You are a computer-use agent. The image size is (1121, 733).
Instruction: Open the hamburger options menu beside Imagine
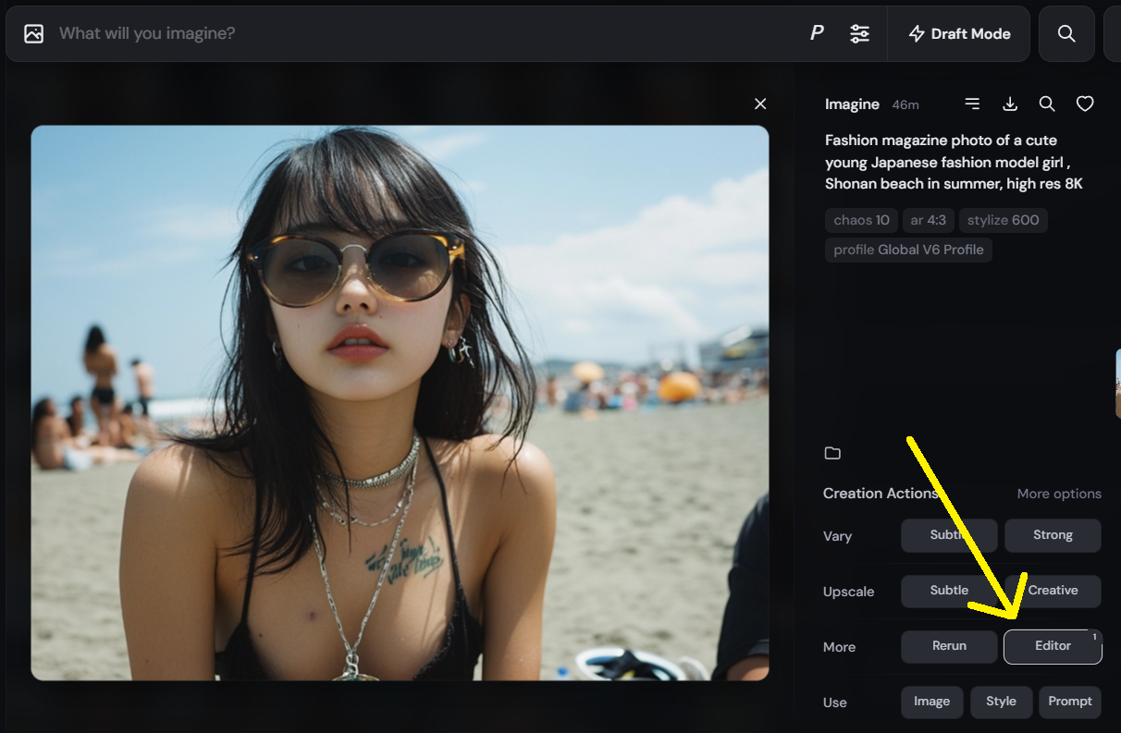click(x=972, y=104)
